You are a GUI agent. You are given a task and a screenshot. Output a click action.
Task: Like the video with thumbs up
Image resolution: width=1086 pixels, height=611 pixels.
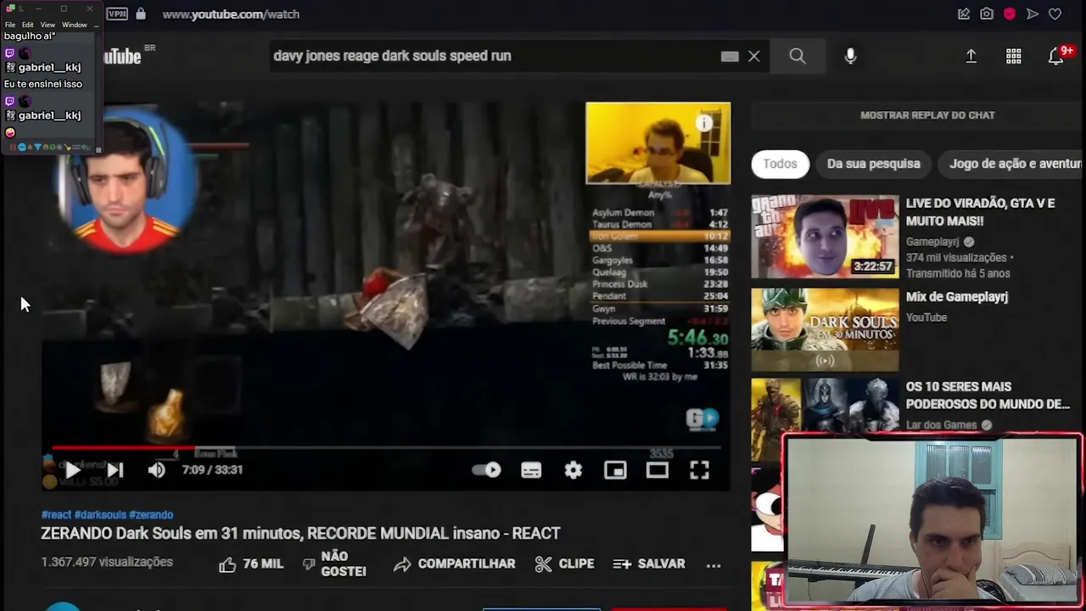(x=251, y=564)
